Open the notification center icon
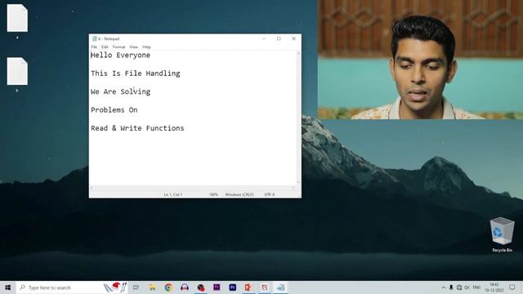523x294 pixels. pyautogui.click(x=512, y=287)
